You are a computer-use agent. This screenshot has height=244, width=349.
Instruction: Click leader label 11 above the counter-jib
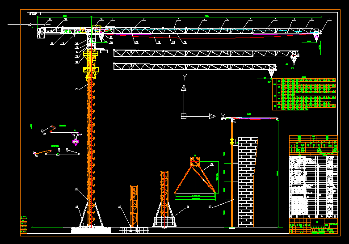tap(50, 19)
